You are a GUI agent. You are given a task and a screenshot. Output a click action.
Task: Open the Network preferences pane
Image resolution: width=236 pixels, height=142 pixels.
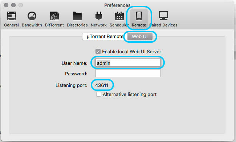coord(99,19)
